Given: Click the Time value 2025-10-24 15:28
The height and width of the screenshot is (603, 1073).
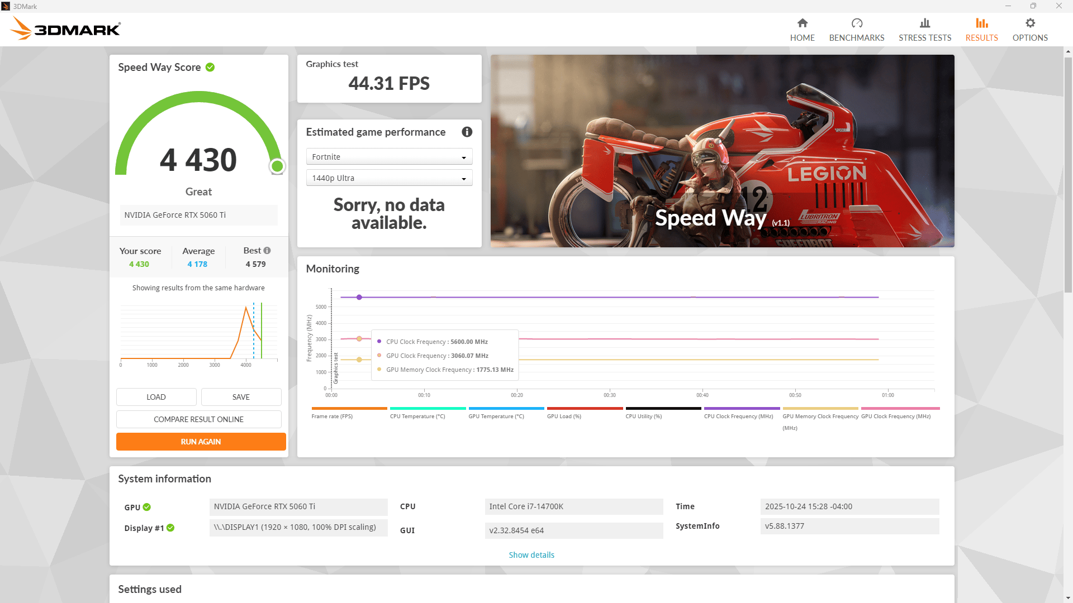Looking at the screenshot, I should [x=849, y=506].
